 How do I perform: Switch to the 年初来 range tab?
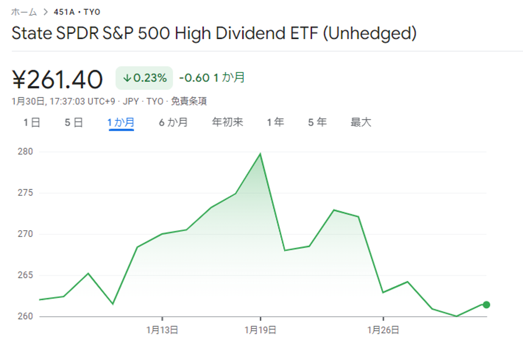(228, 122)
